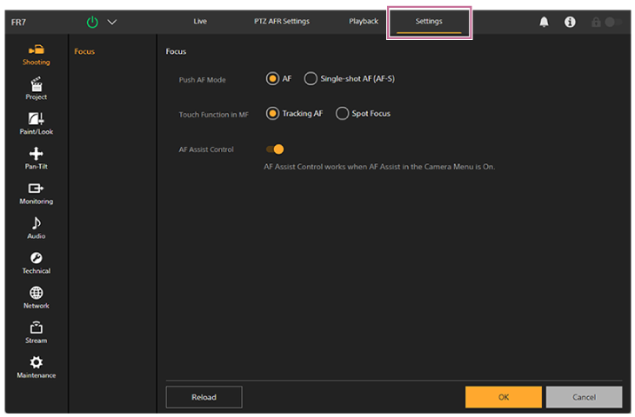Expand the power dropdown arrow
This screenshot has width=635, height=417.
[111, 22]
